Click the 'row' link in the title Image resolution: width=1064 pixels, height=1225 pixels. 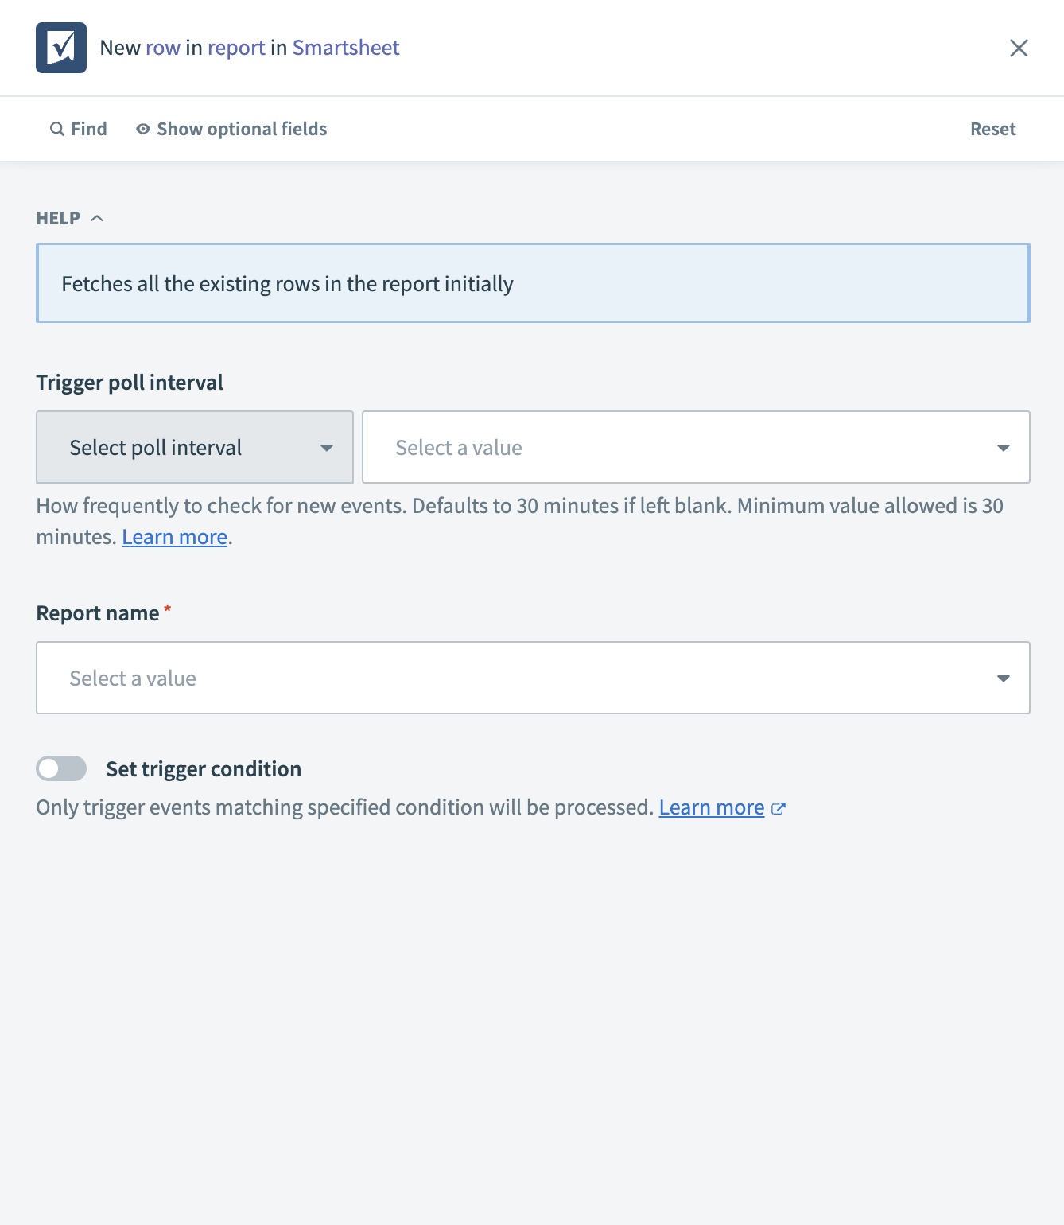pos(163,48)
